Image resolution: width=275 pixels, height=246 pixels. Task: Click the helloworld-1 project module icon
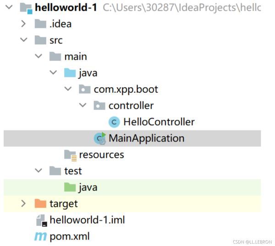(x=26, y=8)
